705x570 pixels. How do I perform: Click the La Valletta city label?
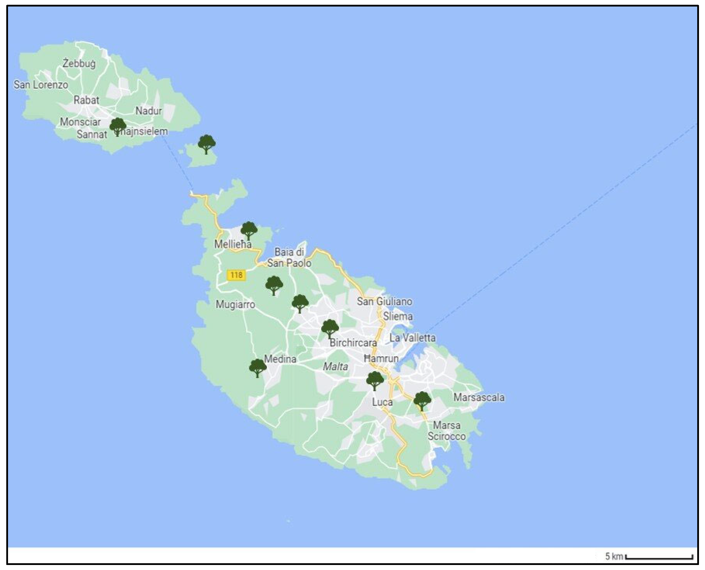tap(412, 338)
